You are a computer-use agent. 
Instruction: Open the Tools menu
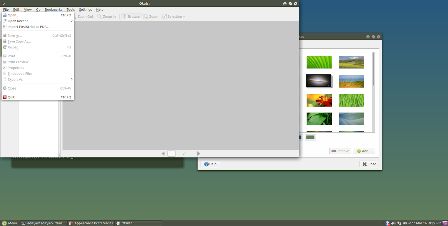(71, 10)
